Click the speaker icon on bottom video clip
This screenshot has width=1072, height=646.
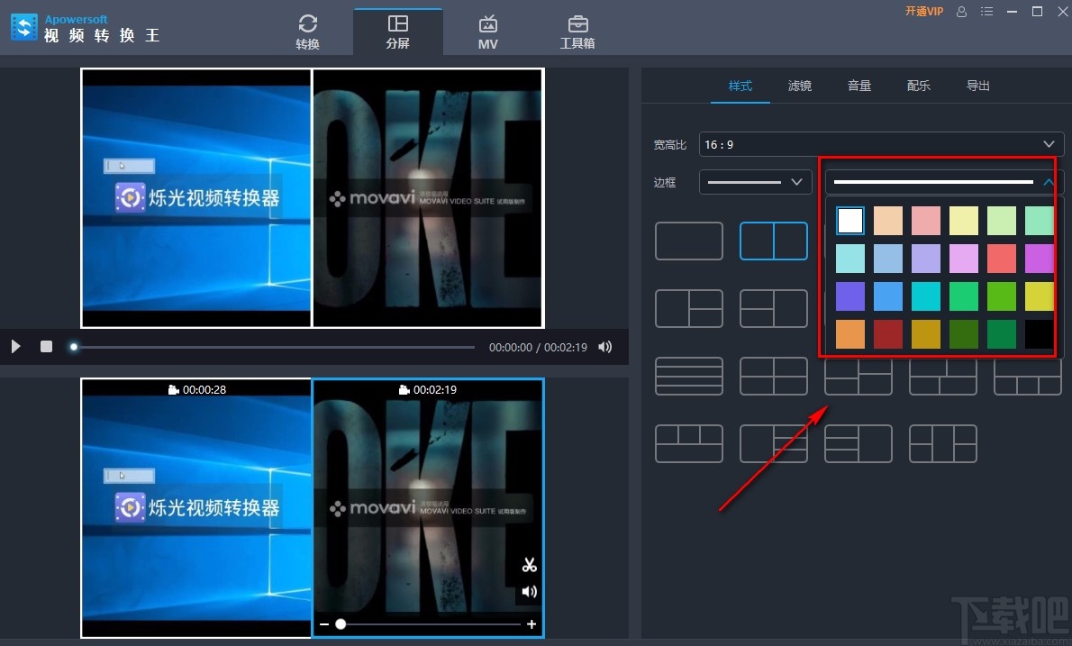click(529, 591)
